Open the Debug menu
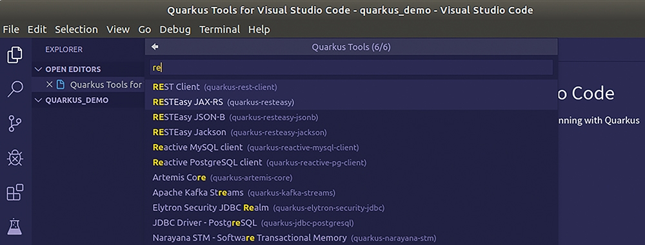 175,30
